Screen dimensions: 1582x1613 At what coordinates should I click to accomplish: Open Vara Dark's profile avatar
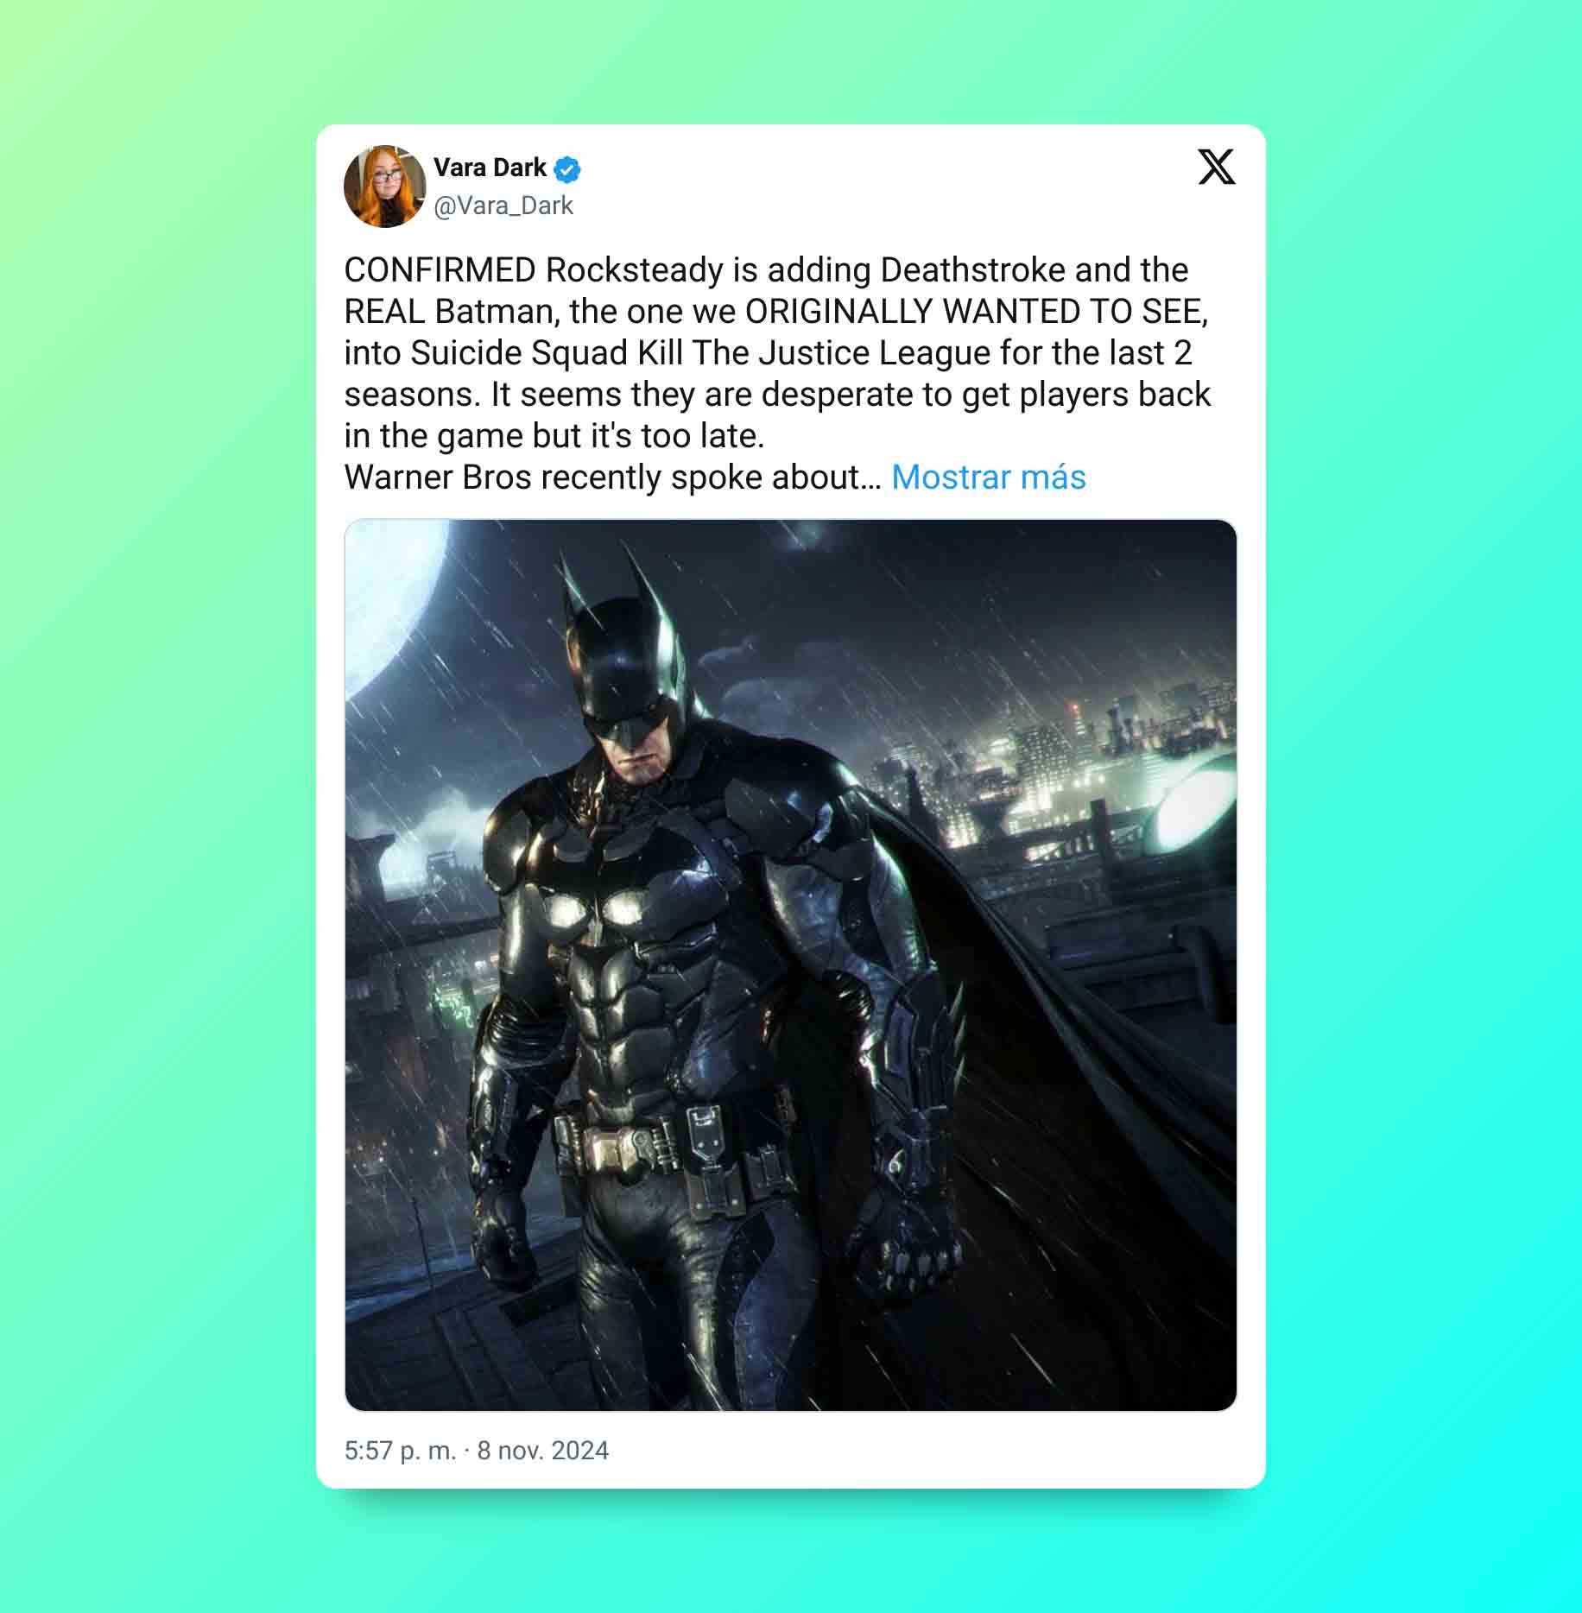pyautogui.click(x=384, y=187)
